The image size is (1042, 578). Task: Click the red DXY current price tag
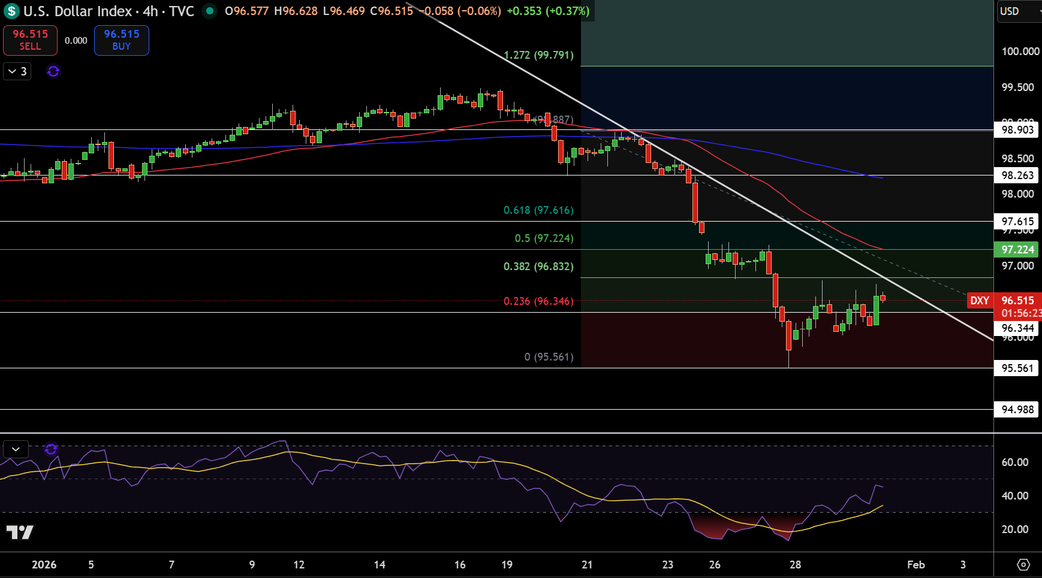(980, 301)
